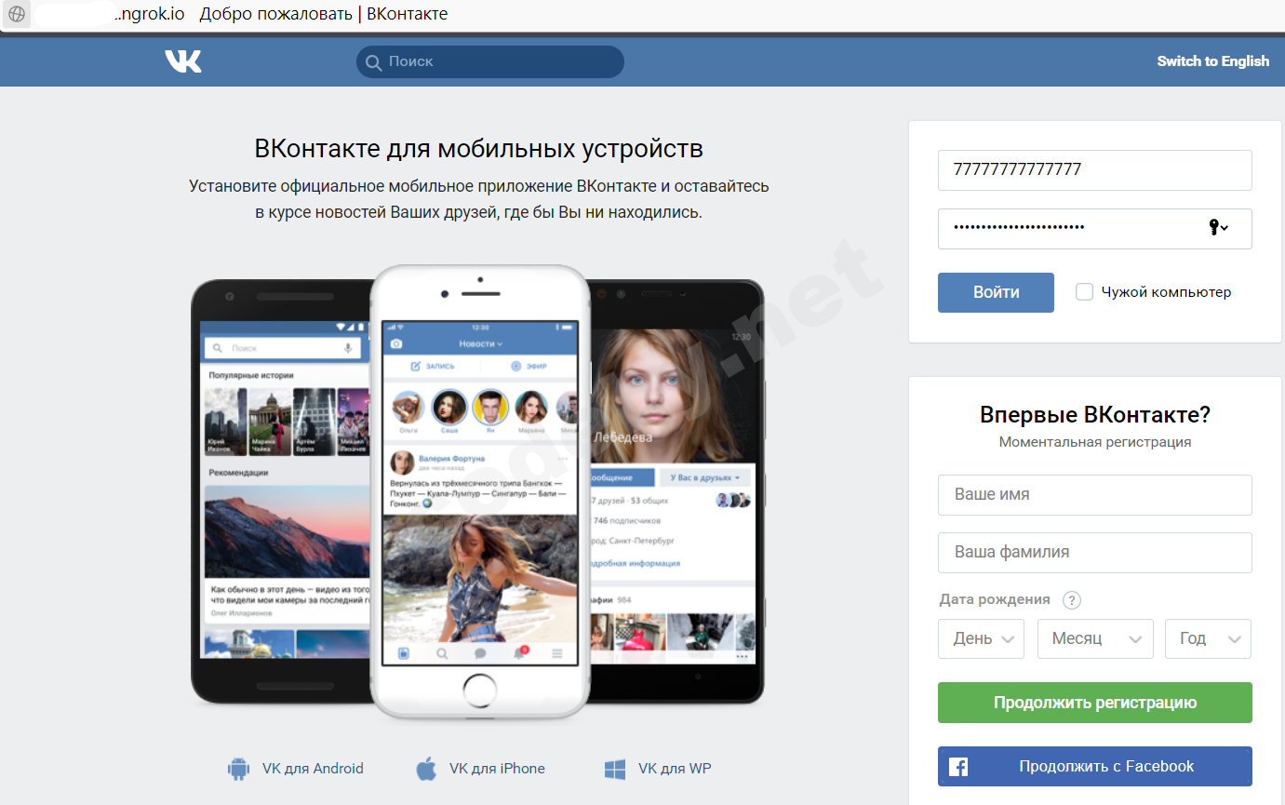Click the Apple logo icon for iPhone

click(426, 769)
